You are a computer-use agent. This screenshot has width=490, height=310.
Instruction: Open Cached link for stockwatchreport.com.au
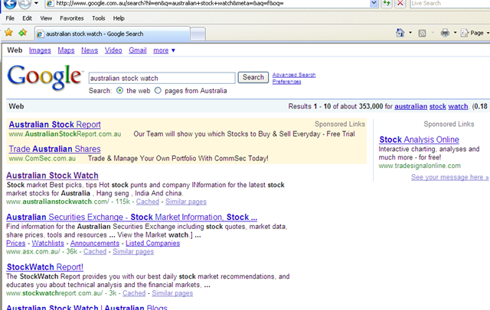pos(134,293)
